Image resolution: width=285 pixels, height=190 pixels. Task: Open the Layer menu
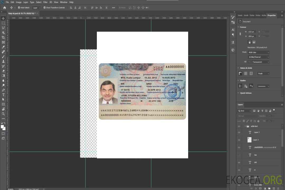point(26,2)
